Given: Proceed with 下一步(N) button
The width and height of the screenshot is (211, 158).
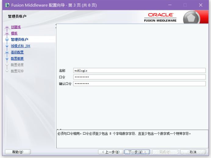Looking at the screenshot, I should 137,152.
